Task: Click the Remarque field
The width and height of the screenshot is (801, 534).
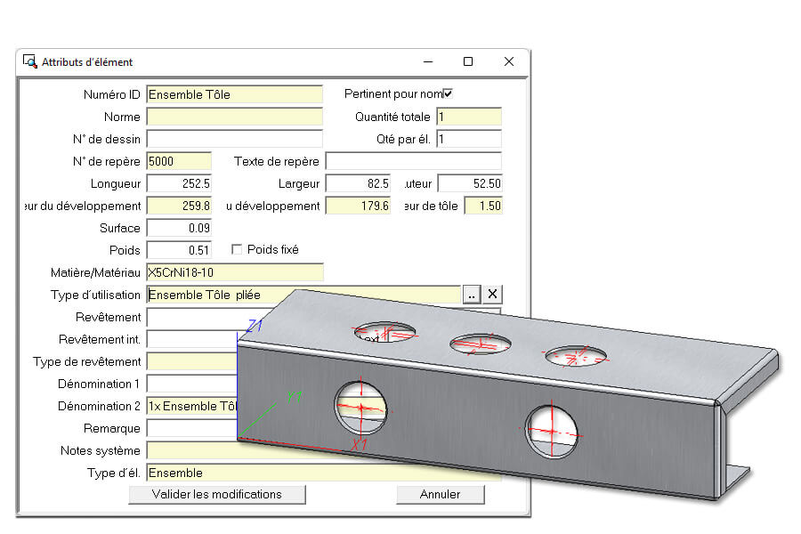Action: pos(191,428)
